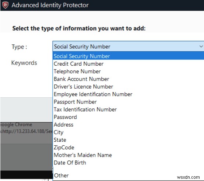Select Date Of Birth option
Screen dimensions: 204x181
click(129, 163)
